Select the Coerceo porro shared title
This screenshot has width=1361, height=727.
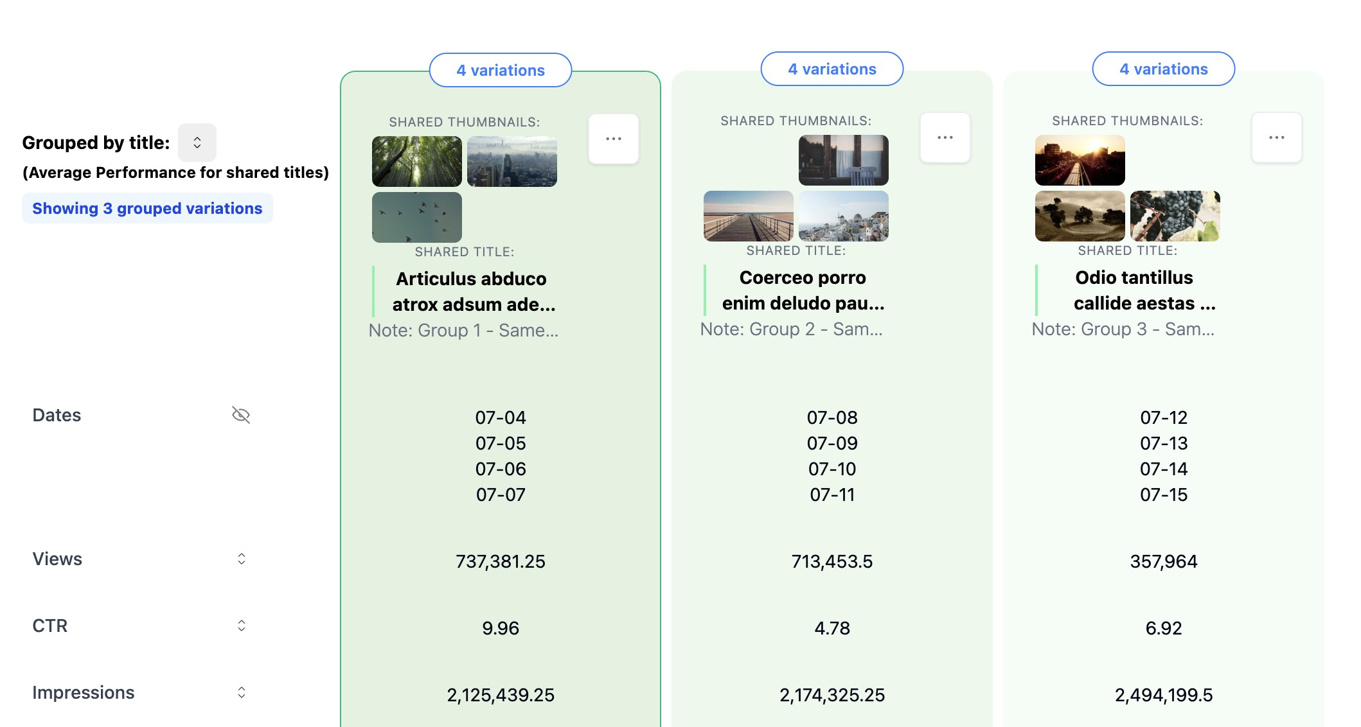pos(803,290)
